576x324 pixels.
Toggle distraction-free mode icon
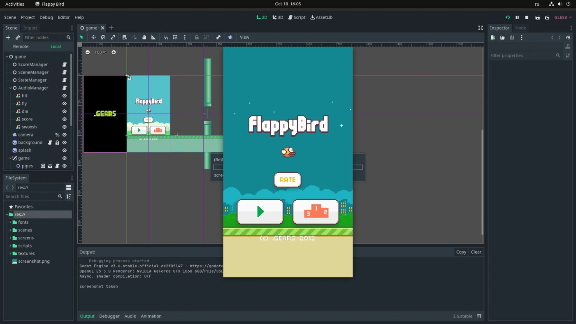pyautogui.click(x=480, y=28)
